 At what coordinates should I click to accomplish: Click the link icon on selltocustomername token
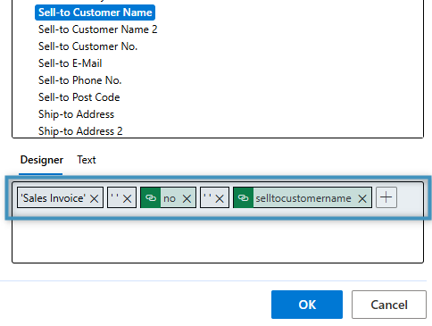pyautogui.click(x=244, y=197)
